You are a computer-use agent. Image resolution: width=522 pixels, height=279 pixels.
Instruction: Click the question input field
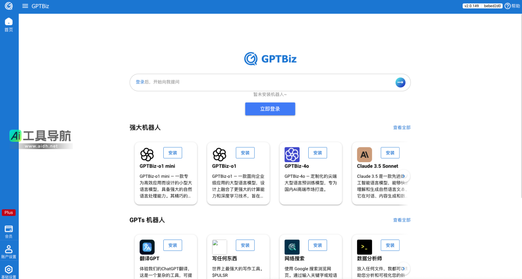254,82
